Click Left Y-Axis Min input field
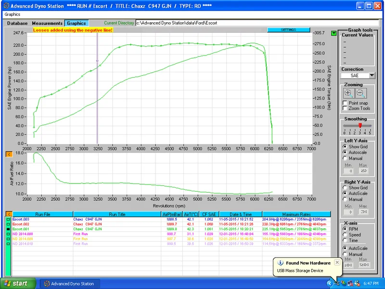The height and width of the screenshot is (289, 385). pyautogui.click(x=348, y=171)
